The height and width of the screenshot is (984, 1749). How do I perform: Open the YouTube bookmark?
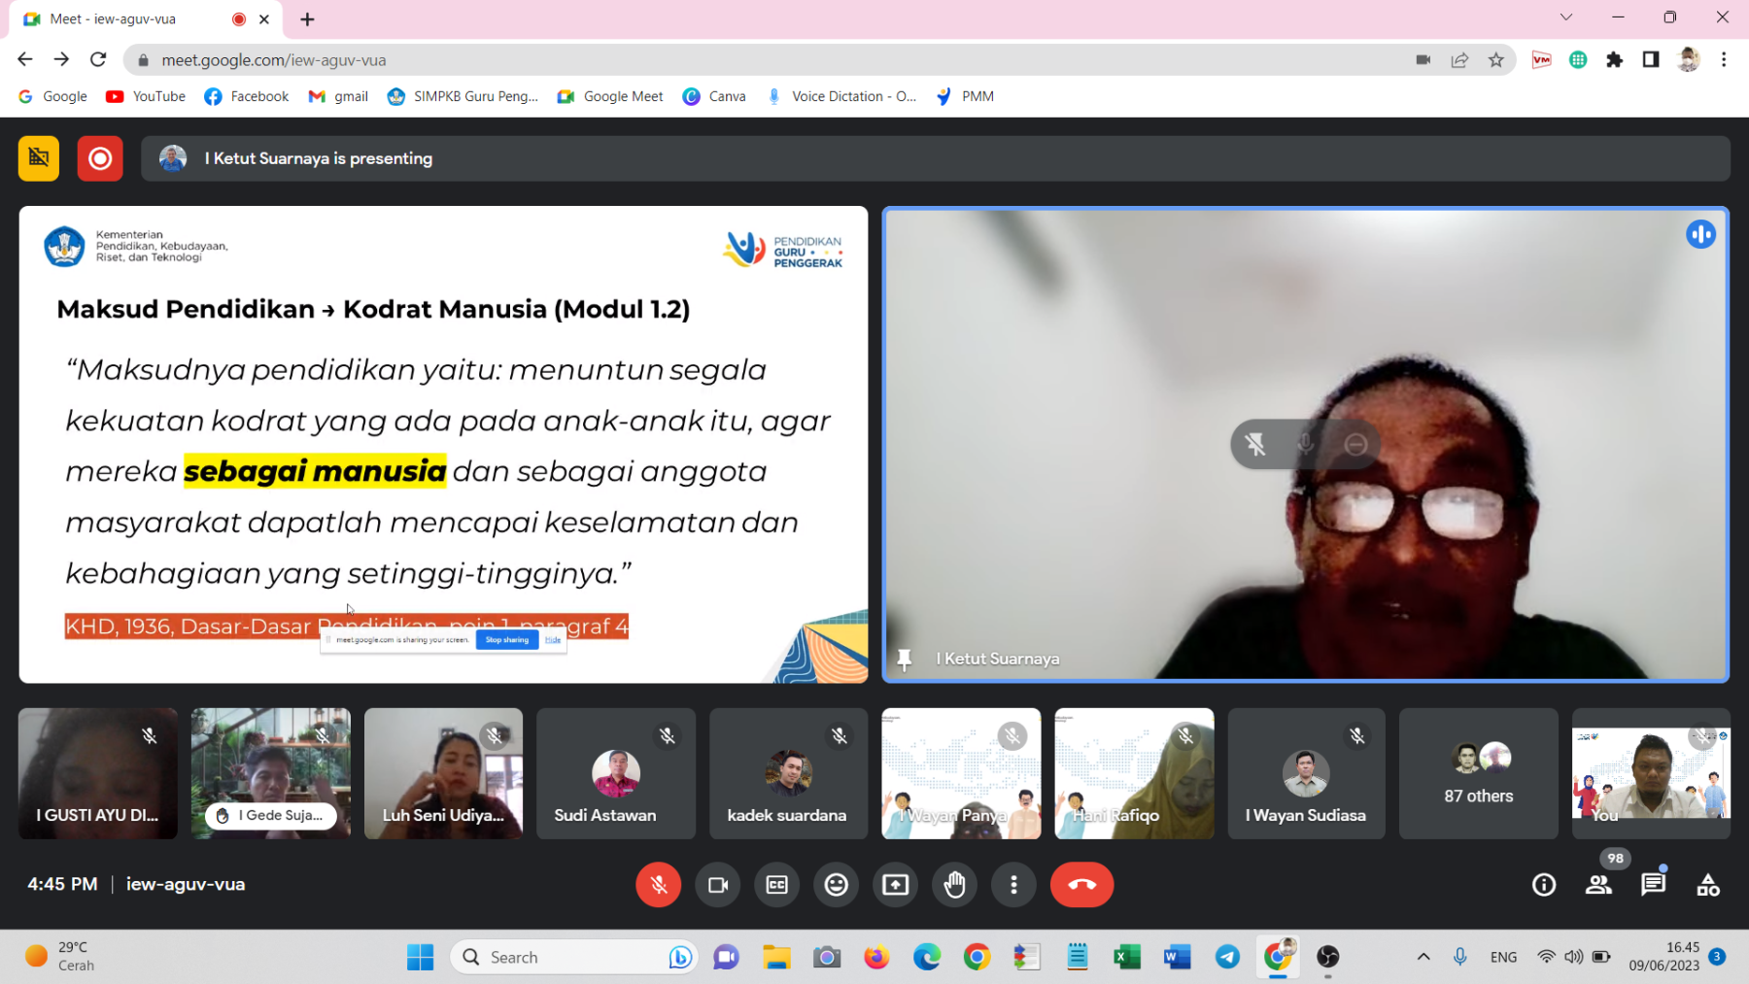coord(147,96)
